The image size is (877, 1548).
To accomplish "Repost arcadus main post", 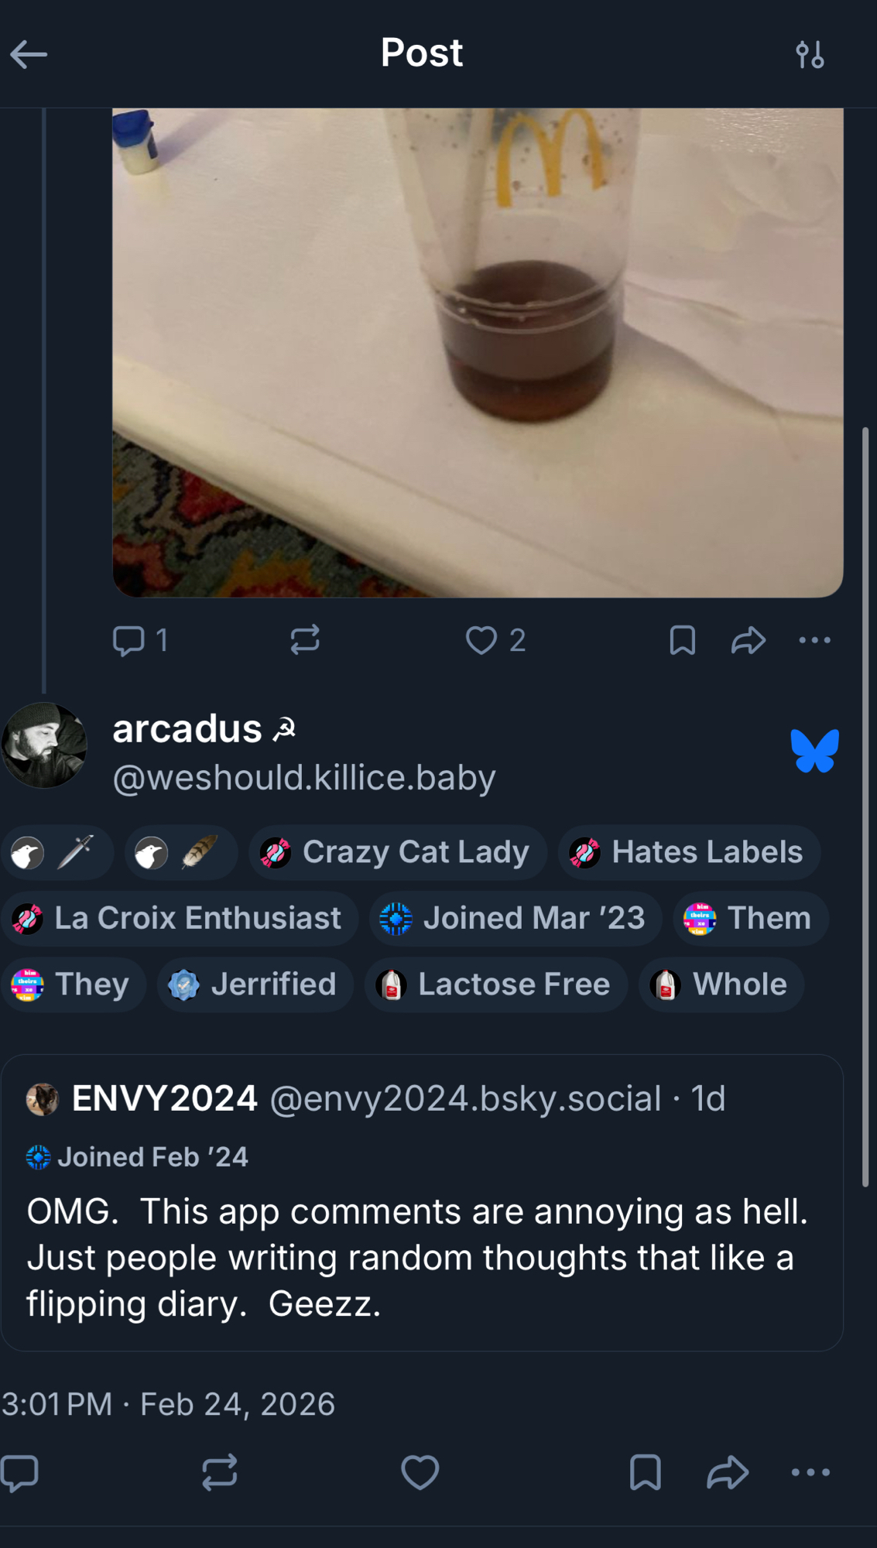I will tap(219, 1472).
